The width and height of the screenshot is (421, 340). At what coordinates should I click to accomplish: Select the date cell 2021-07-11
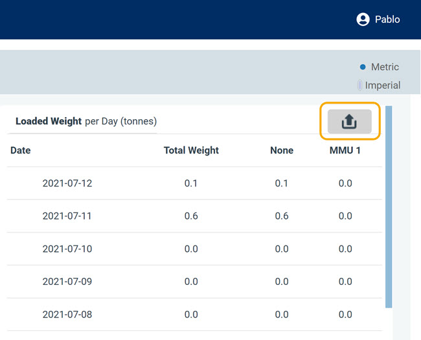67,216
